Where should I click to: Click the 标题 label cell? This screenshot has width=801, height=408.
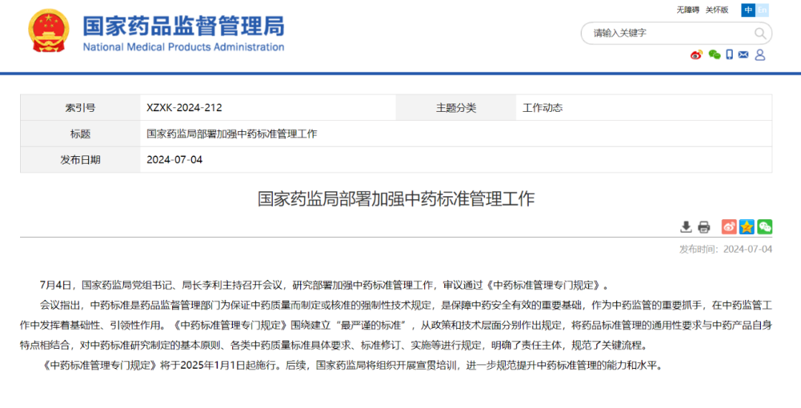pyautogui.click(x=80, y=133)
